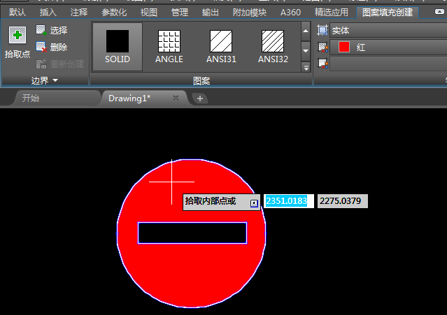The height and width of the screenshot is (315, 447).
Task: Click the ribbon minimize toggle button
Action: (x=439, y=12)
